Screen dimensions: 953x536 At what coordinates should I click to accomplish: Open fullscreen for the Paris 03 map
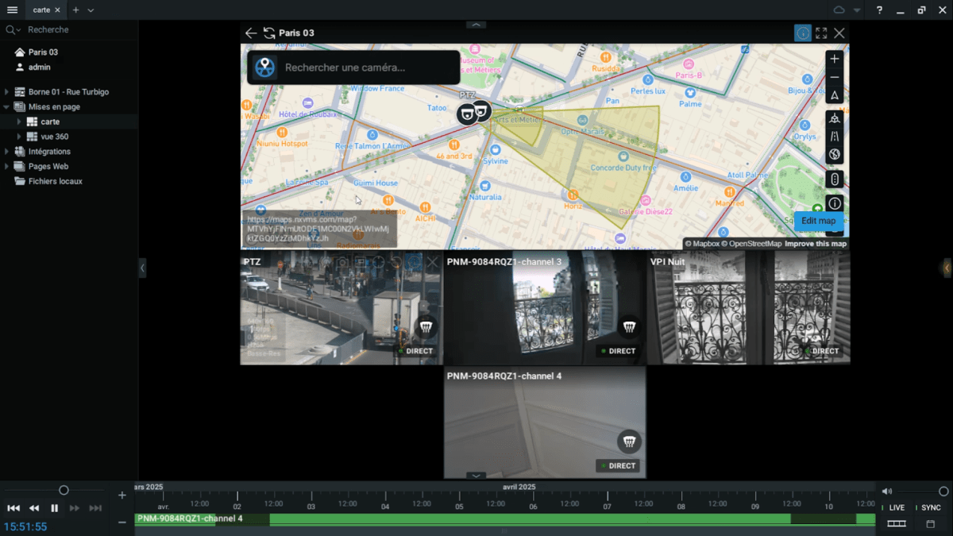click(x=821, y=33)
